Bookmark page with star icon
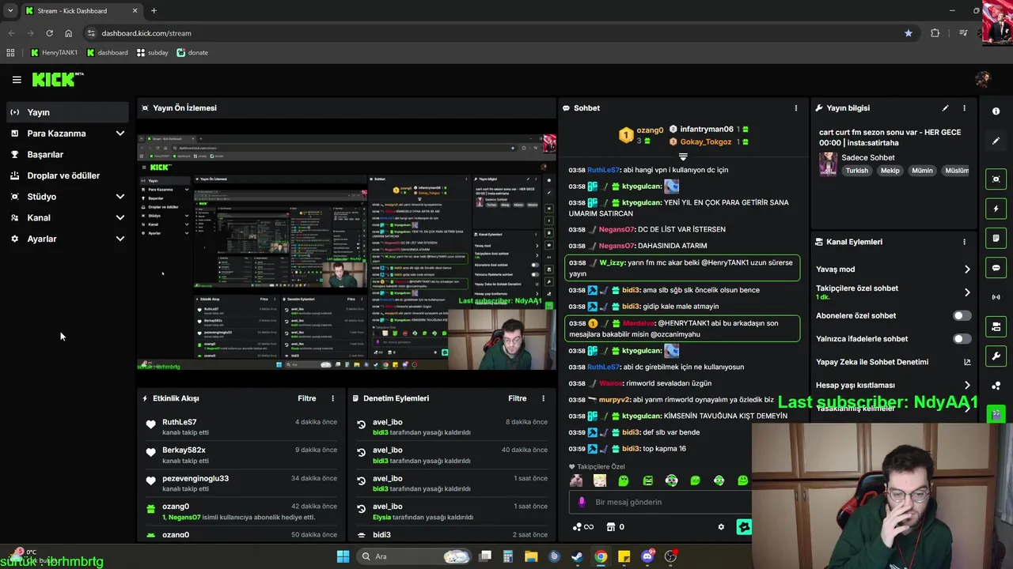Viewport: 1013px width, 569px height. 909,33
